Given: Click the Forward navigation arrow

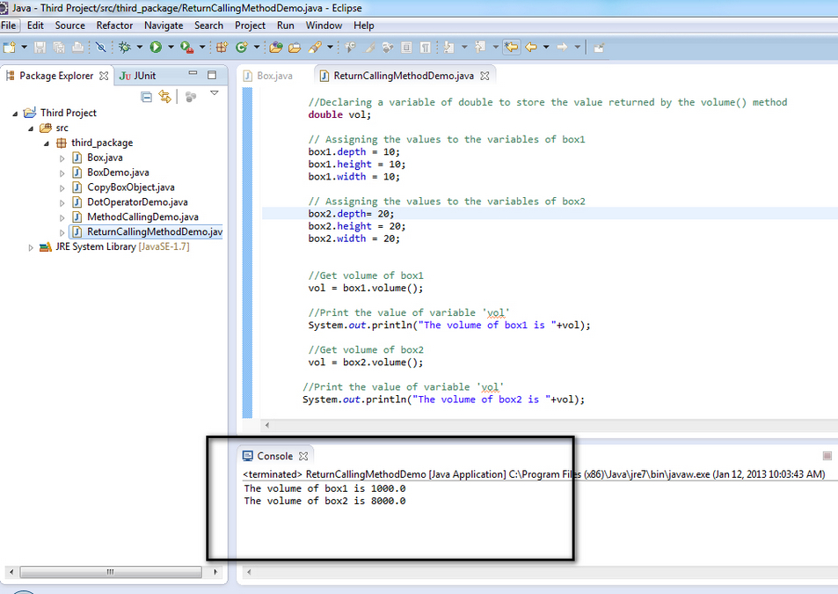Looking at the screenshot, I should 562,48.
